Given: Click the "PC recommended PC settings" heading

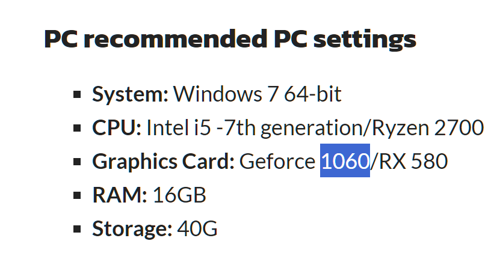Looking at the screenshot, I should coord(230,40).
